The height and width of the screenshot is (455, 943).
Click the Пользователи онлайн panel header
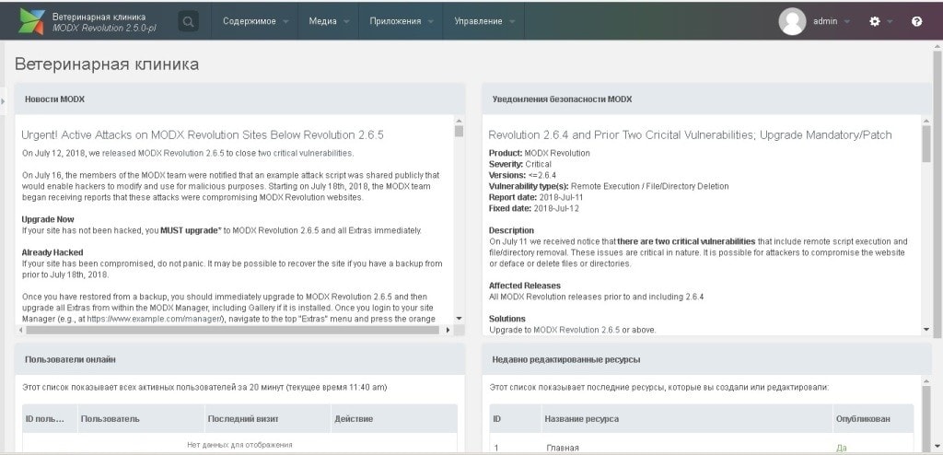239,359
